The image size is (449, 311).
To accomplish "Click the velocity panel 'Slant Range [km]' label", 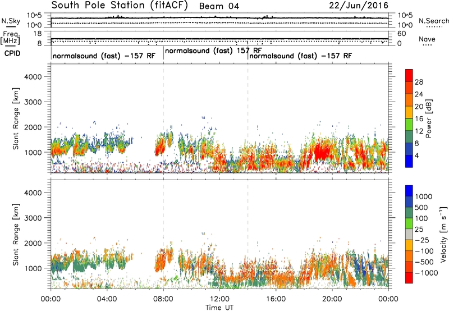I will (x=16, y=235).
